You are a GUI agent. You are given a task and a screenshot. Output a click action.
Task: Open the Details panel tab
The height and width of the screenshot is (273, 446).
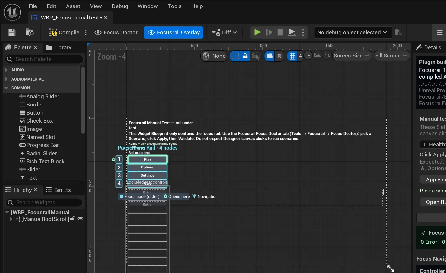(x=429, y=47)
